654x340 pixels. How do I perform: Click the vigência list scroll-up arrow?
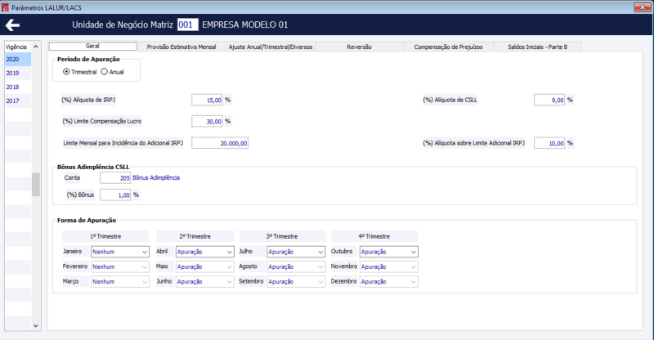[36, 47]
